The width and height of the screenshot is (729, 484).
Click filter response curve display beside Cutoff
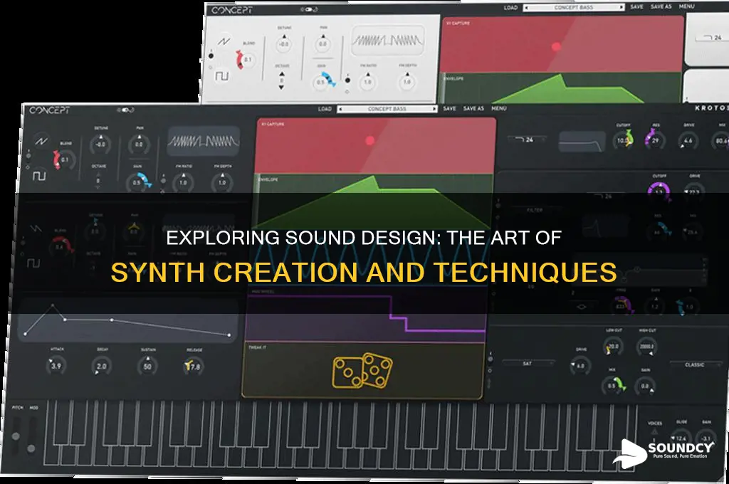click(x=582, y=142)
